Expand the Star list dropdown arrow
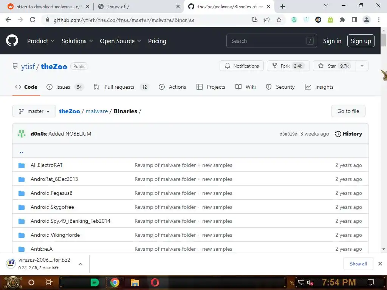The width and height of the screenshot is (387, 290). tap(362, 66)
